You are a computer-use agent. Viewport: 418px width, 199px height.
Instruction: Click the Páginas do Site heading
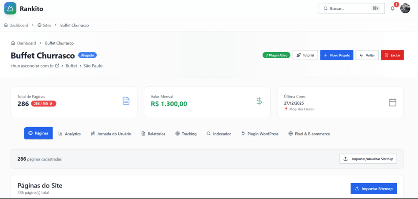[x=40, y=186]
